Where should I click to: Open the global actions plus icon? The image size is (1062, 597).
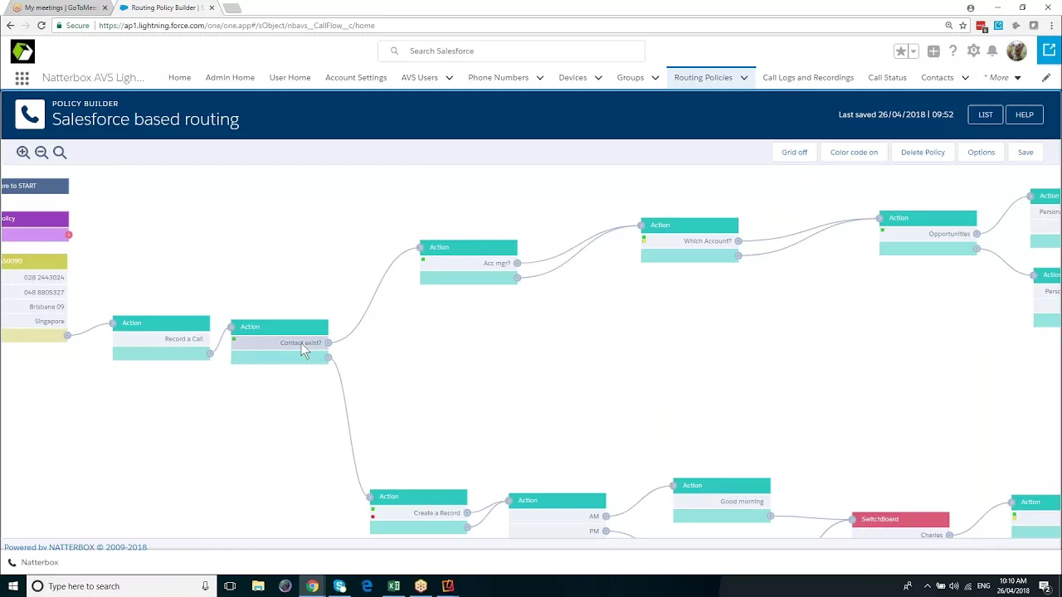pos(933,51)
